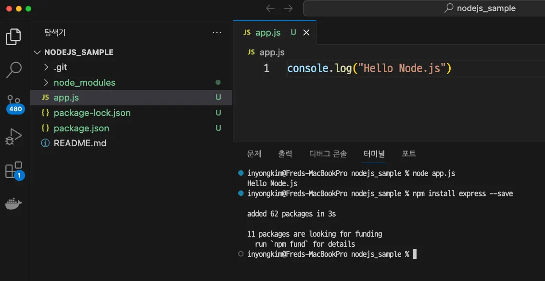Screen dimensions: 545x281
Task: Click the forward navigation arrow
Action: coord(288,8)
